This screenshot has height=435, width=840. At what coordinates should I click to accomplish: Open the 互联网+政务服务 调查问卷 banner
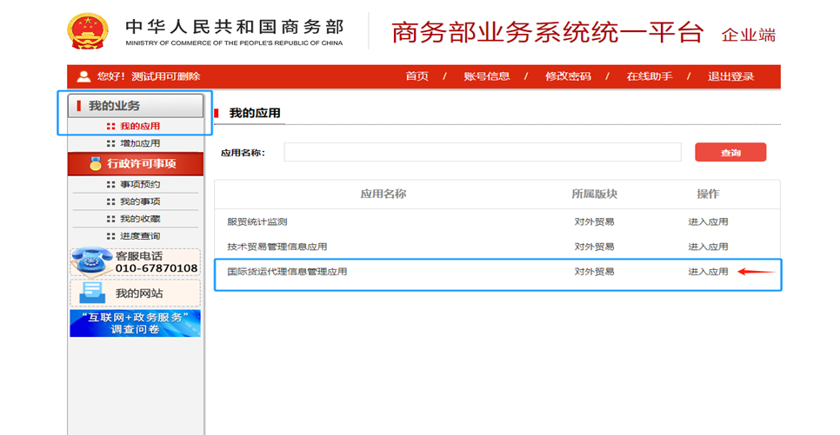pyautogui.click(x=135, y=323)
